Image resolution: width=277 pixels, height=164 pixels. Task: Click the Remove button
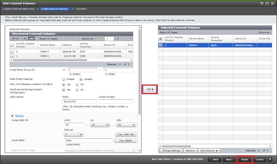click(190, 151)
